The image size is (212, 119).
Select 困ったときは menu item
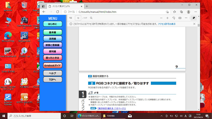pyautogui.click(x=52, y=58)
